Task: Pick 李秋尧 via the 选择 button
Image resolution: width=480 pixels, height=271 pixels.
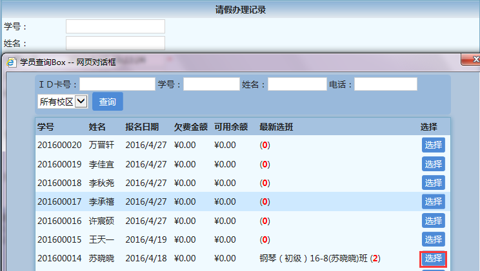Action: click(x=433, y=183)
